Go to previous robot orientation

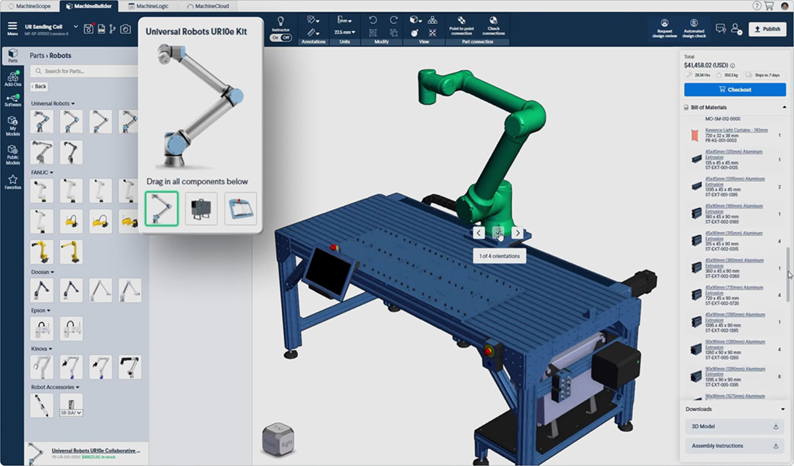(479, 233)
